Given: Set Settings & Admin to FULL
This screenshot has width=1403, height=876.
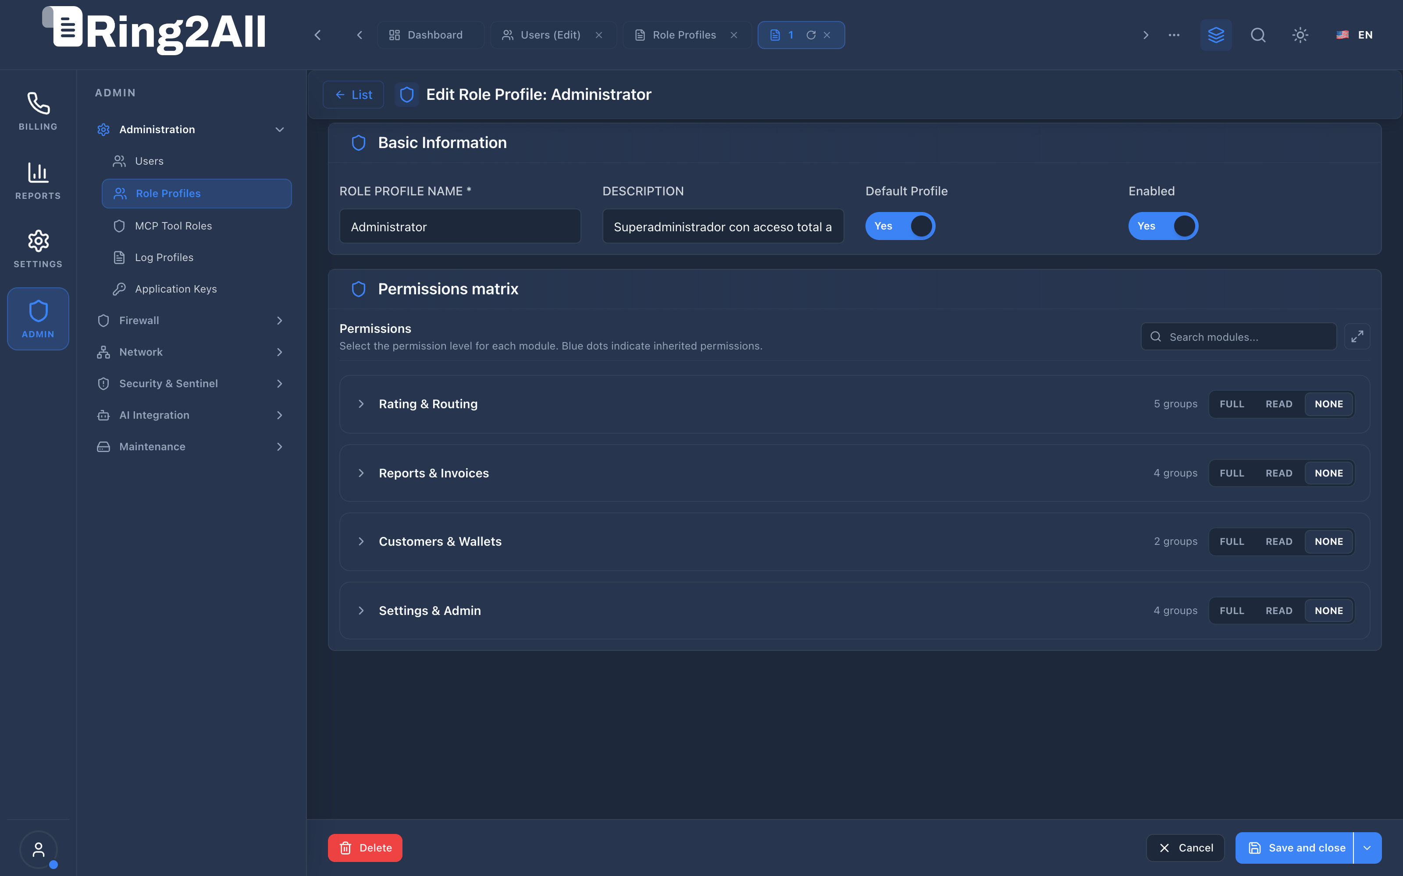Looking at the screenshot, I should pyautogui.click(x=1232, y=611).
